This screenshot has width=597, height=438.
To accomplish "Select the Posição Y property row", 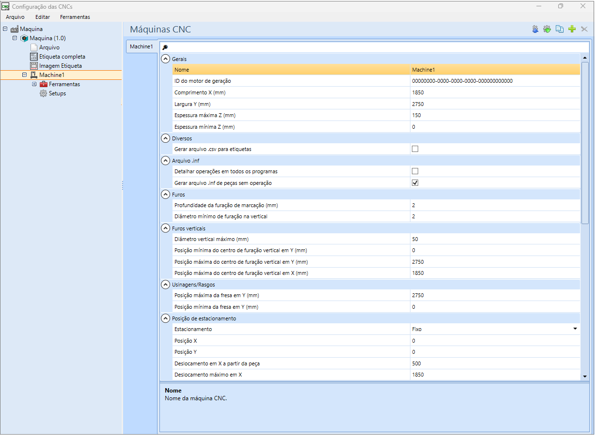I will click(x=376, y=352).
